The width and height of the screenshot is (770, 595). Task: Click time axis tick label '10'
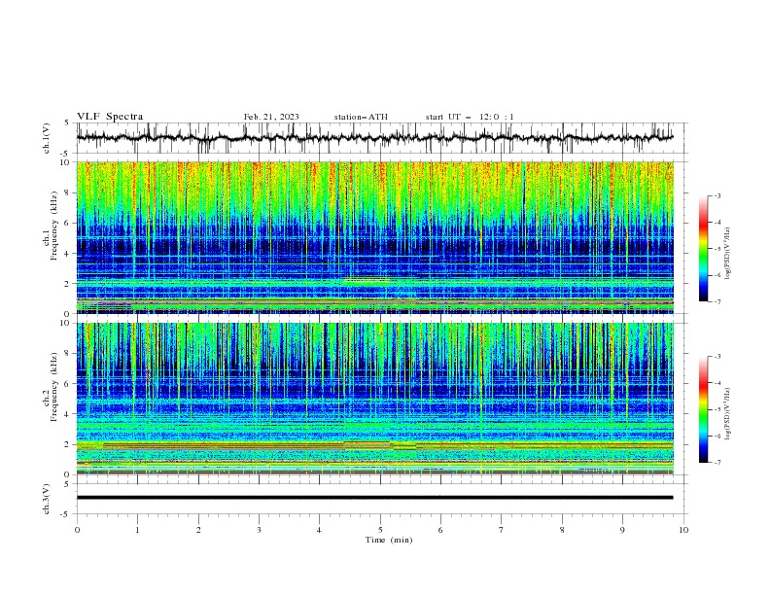click(683, 530)
